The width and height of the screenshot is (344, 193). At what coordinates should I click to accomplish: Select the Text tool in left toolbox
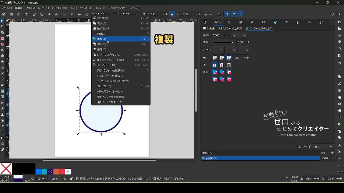click(x=2, y=85)
